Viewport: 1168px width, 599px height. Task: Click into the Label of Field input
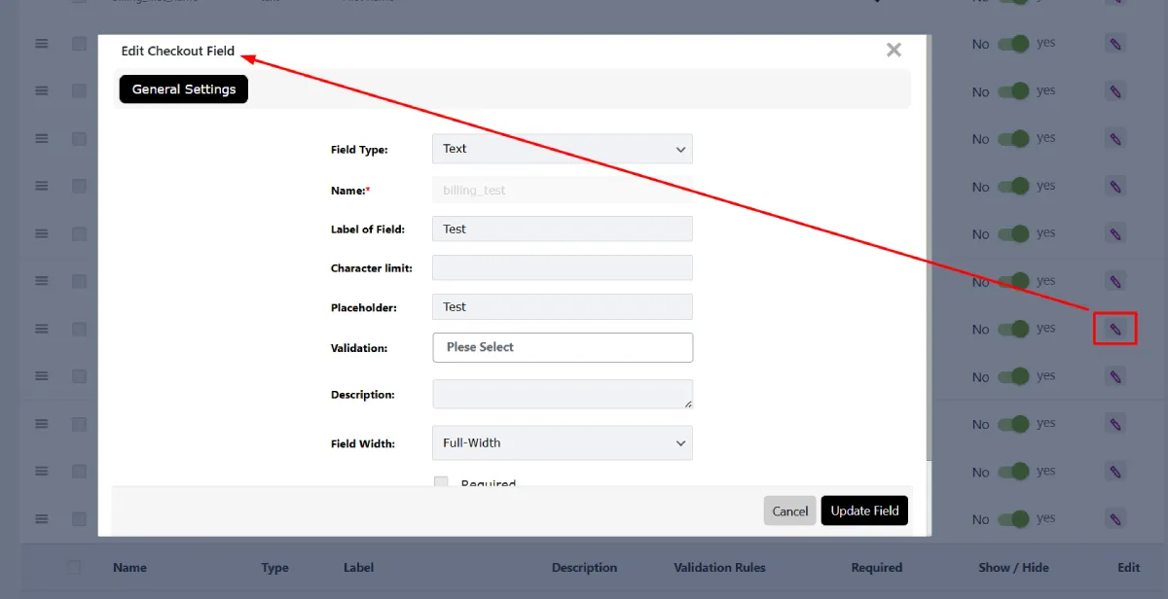click(562, 229)
